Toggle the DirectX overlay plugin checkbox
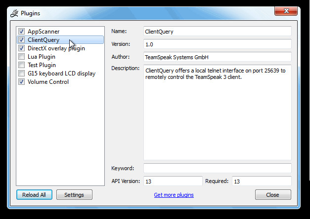This screenshot has height=219, width=310. point(21,48)
